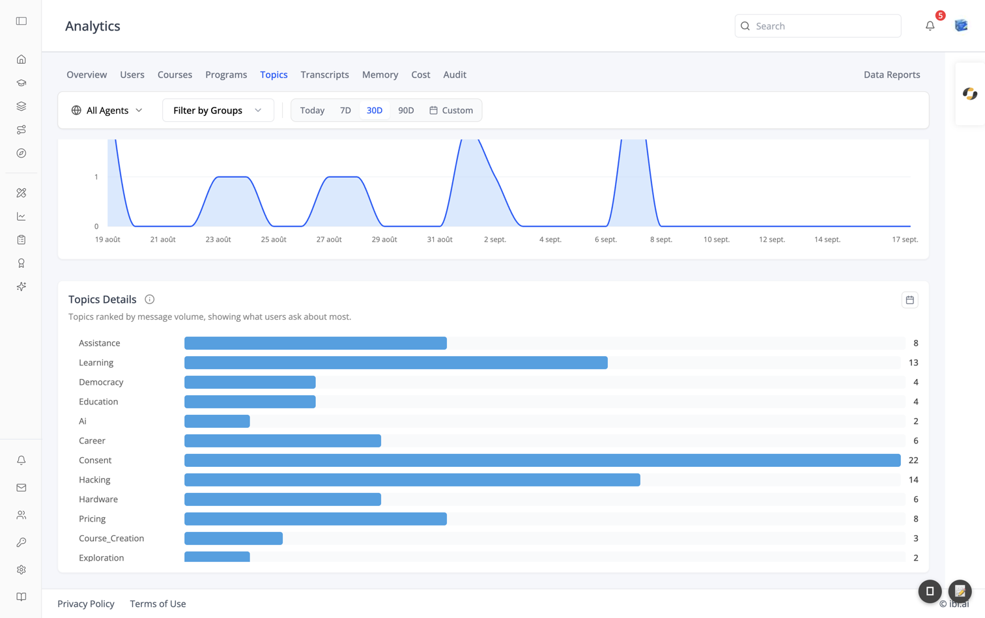985x618 pixels.
Task: Switch to the Cost tab
Action: click(x=420, y=75)
